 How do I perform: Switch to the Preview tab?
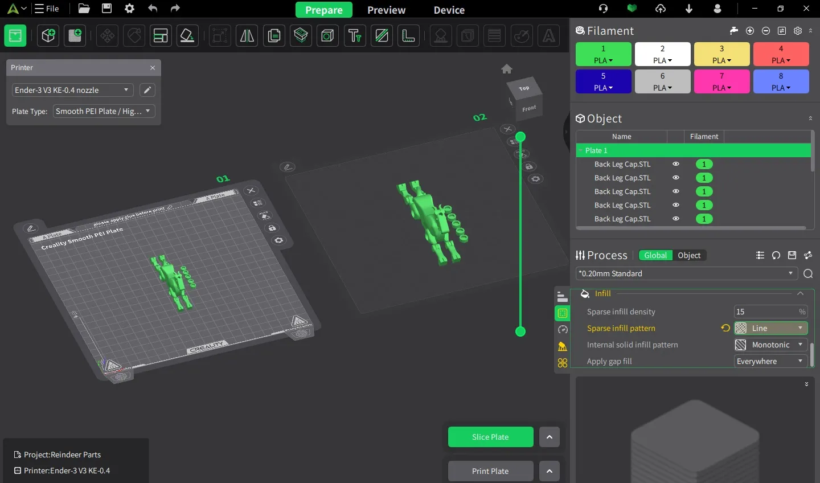click(386, 10)
